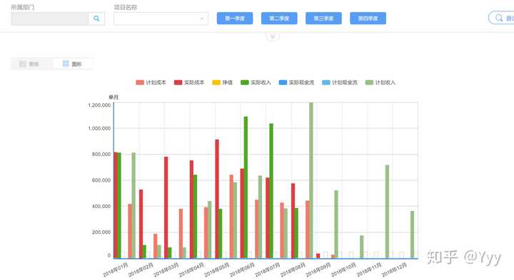
Task: Click the 600,000 y-axis value
Action: (101, 180)
